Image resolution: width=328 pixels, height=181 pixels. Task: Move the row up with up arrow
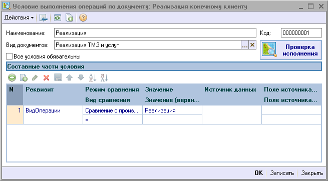click(69, 78)
